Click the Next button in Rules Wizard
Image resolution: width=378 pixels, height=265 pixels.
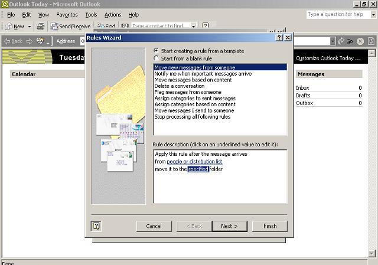[x=230, y=226]
